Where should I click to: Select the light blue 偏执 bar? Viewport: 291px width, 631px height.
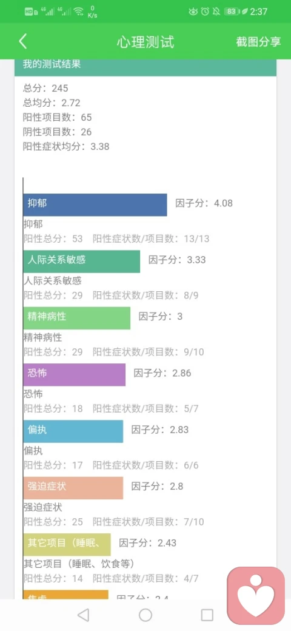pyautogui.click(x=73, y=431)
